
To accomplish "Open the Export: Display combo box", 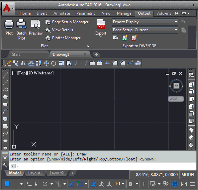I will pyautogui.click(x=145, y=22).
